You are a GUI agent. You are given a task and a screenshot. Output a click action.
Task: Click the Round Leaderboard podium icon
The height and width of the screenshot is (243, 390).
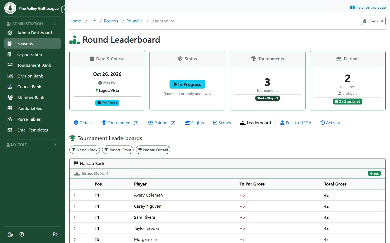75,39
